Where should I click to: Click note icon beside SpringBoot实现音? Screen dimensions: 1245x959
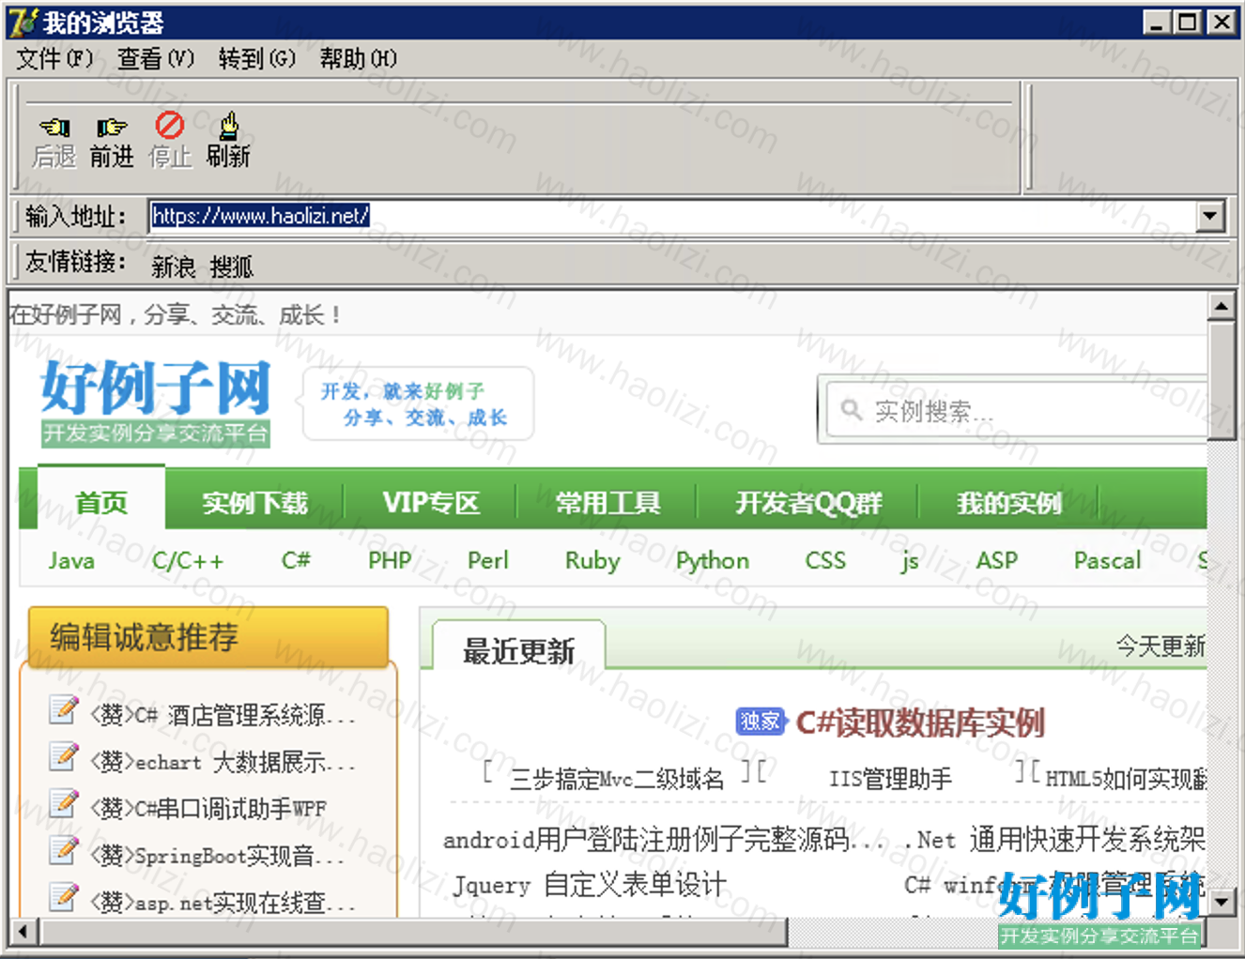(x=63, y=850)
